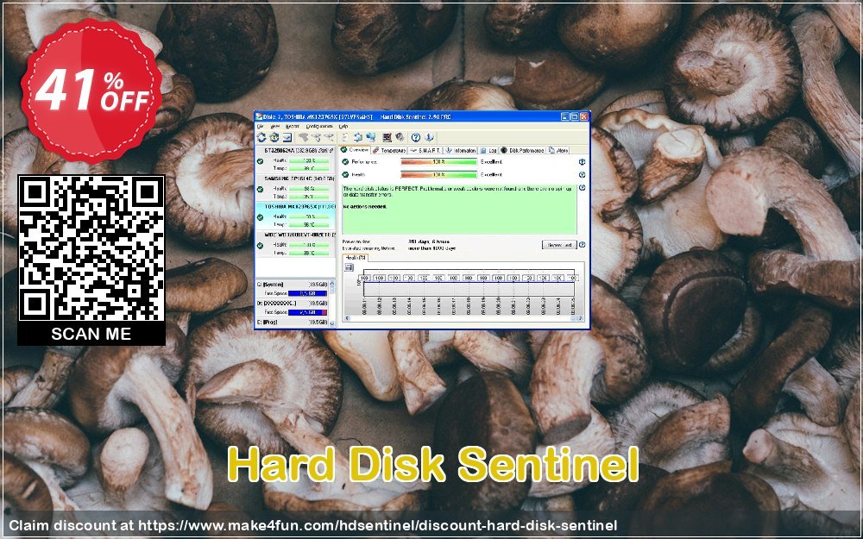Click the Refresh toolbar icon with circular arrows
The height and width of the screenshot is (539, 863).
[261, 137]
